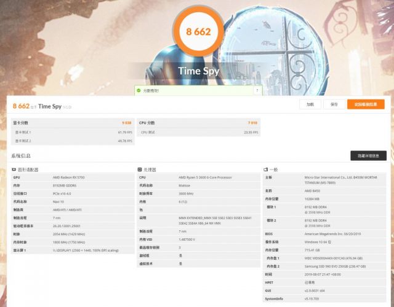Click the CPU instruction set MMX EXTENDED text
This screenshot has width=394, height=307.
[x=215, y=220]
